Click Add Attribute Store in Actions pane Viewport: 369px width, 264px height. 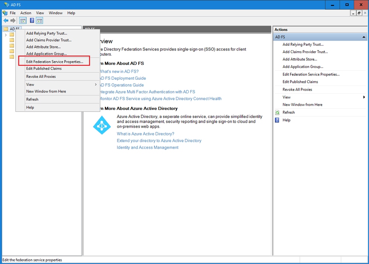300,59
